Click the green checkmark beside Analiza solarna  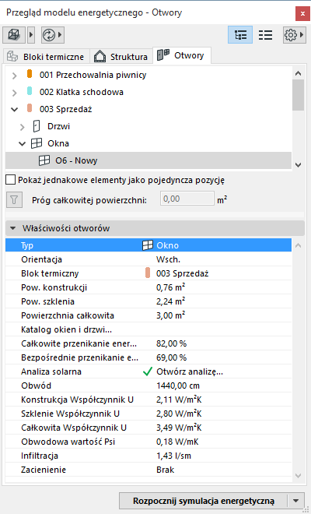[x=148, y=371]
